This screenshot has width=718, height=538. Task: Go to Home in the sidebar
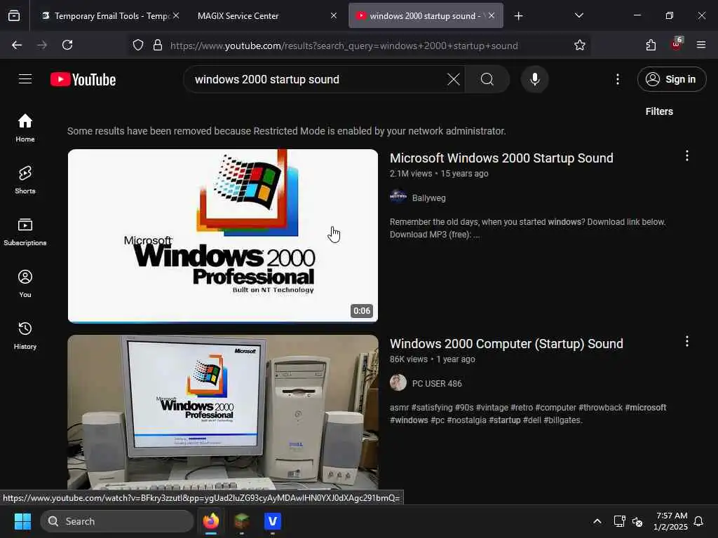click(x=25, y=127)
